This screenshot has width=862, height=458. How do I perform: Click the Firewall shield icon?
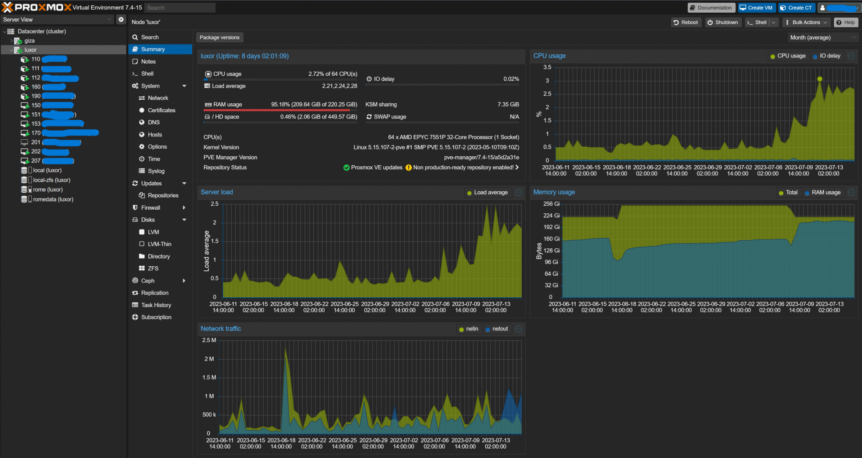coord(135,207)
